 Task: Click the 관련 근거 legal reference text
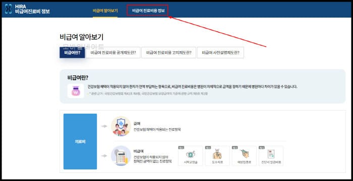pos(148,94)
